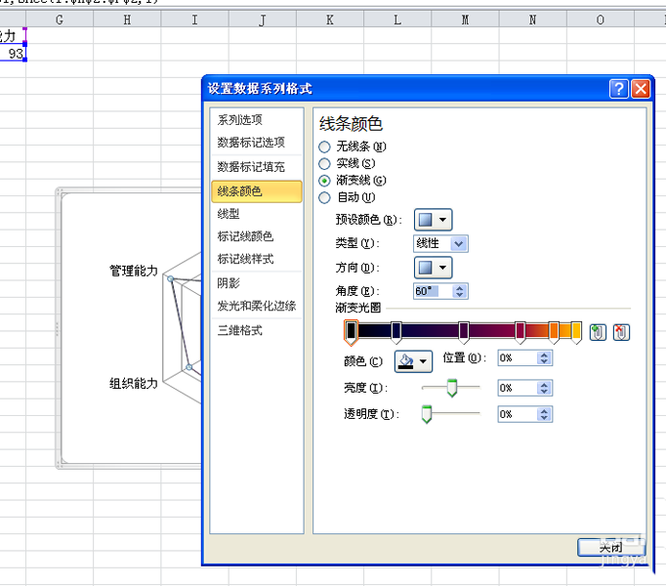Click the 角度 angle stepper arrows
The height and width of the screenshot is (586, 666).
pyautogui.click(x=459, y=291)
